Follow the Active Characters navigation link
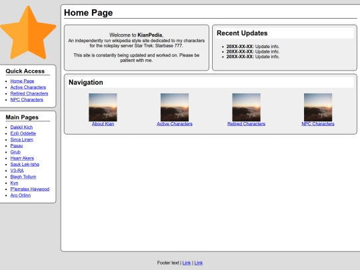 [x=175, y=124]
